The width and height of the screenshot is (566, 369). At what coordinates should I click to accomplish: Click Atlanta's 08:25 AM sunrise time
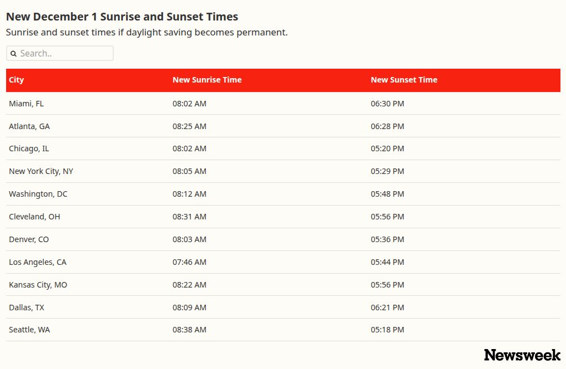pos(190,126)
